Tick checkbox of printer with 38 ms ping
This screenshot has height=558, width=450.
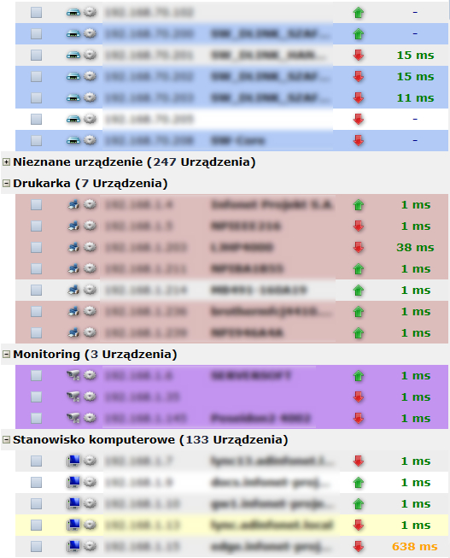pyautogui.click(x=36, y=247)
